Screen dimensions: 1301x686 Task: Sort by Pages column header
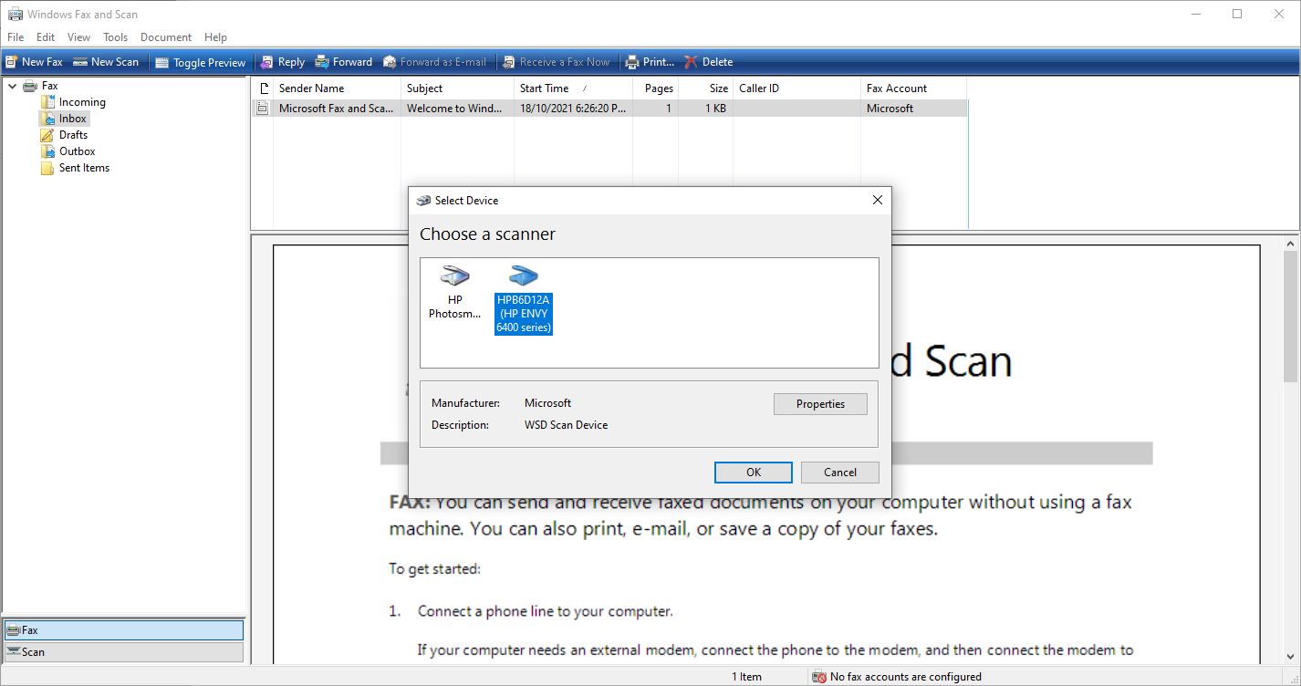[657, 88]
